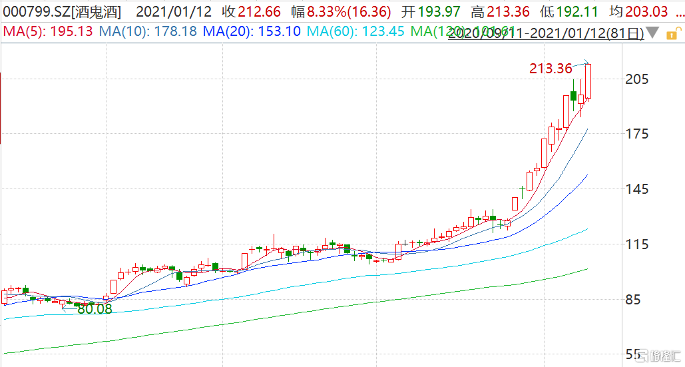Click the high price 213.36 in header

pos(508,11)
